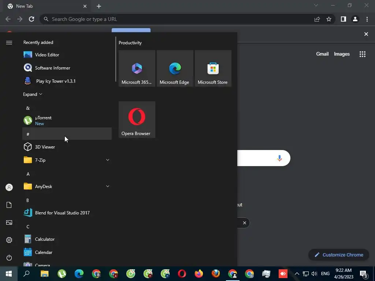Expand the Recently added list
Image resolution: width=375 pixels, height=281 pixels.
(x=33, y=94)
